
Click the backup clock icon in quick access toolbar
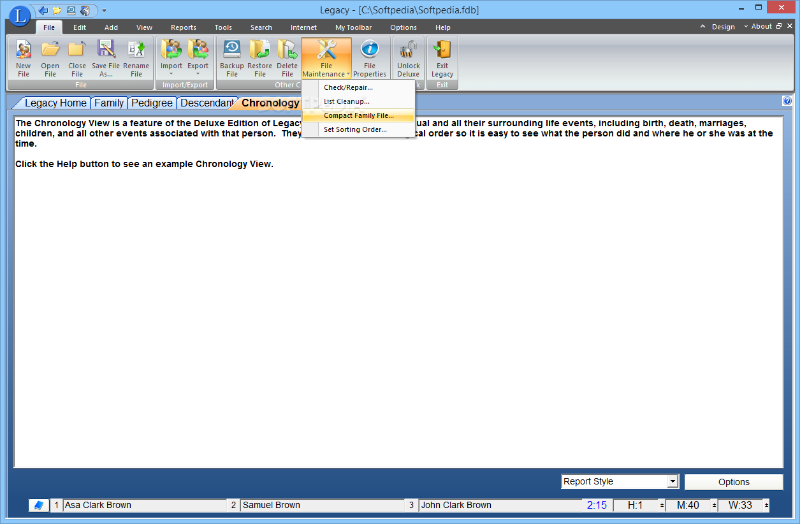[x=71, y=10]
